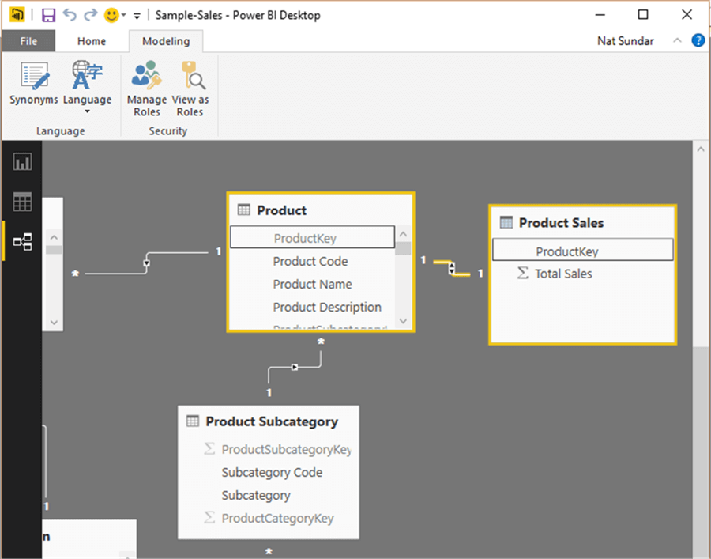This screenshot has width=711, height=559.
Task: Select the ProductSubcategoryKey field
Action: coord(286,450)
